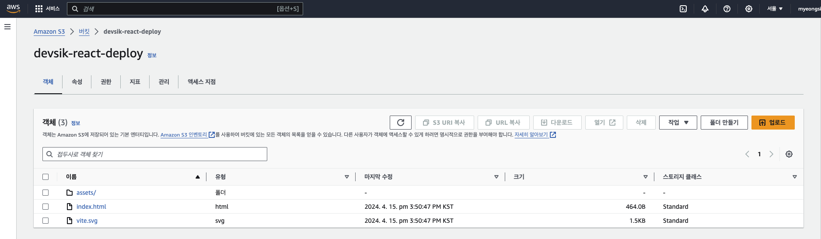Viewport: 821px width, 239px height.
Task: Click the search magnifier in top bar
Action: [x=75, y=9]
